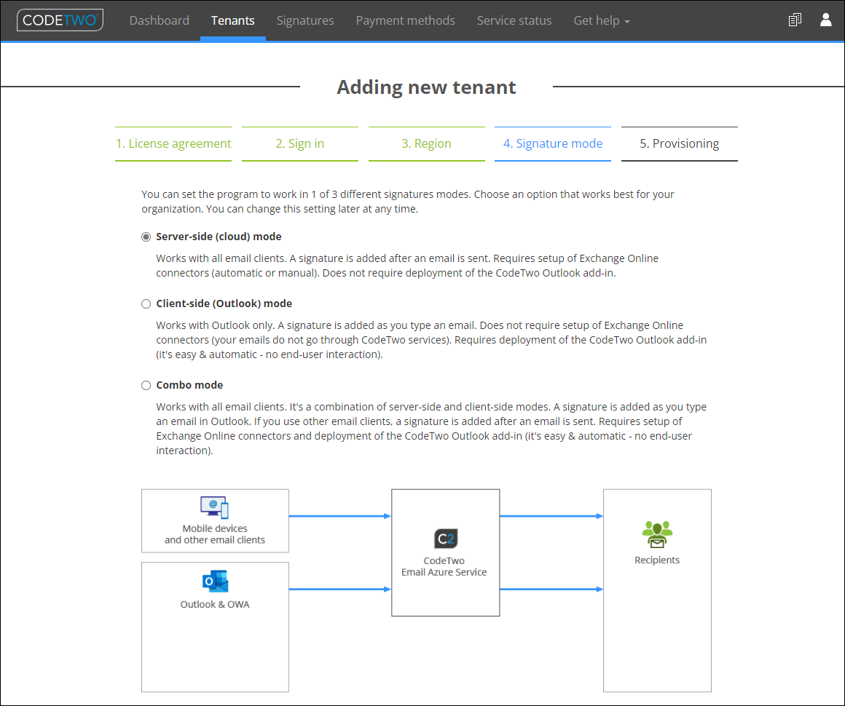Click the 5. Provisioning step
Viewport: 845px width, 706px height.
(679, 144)
